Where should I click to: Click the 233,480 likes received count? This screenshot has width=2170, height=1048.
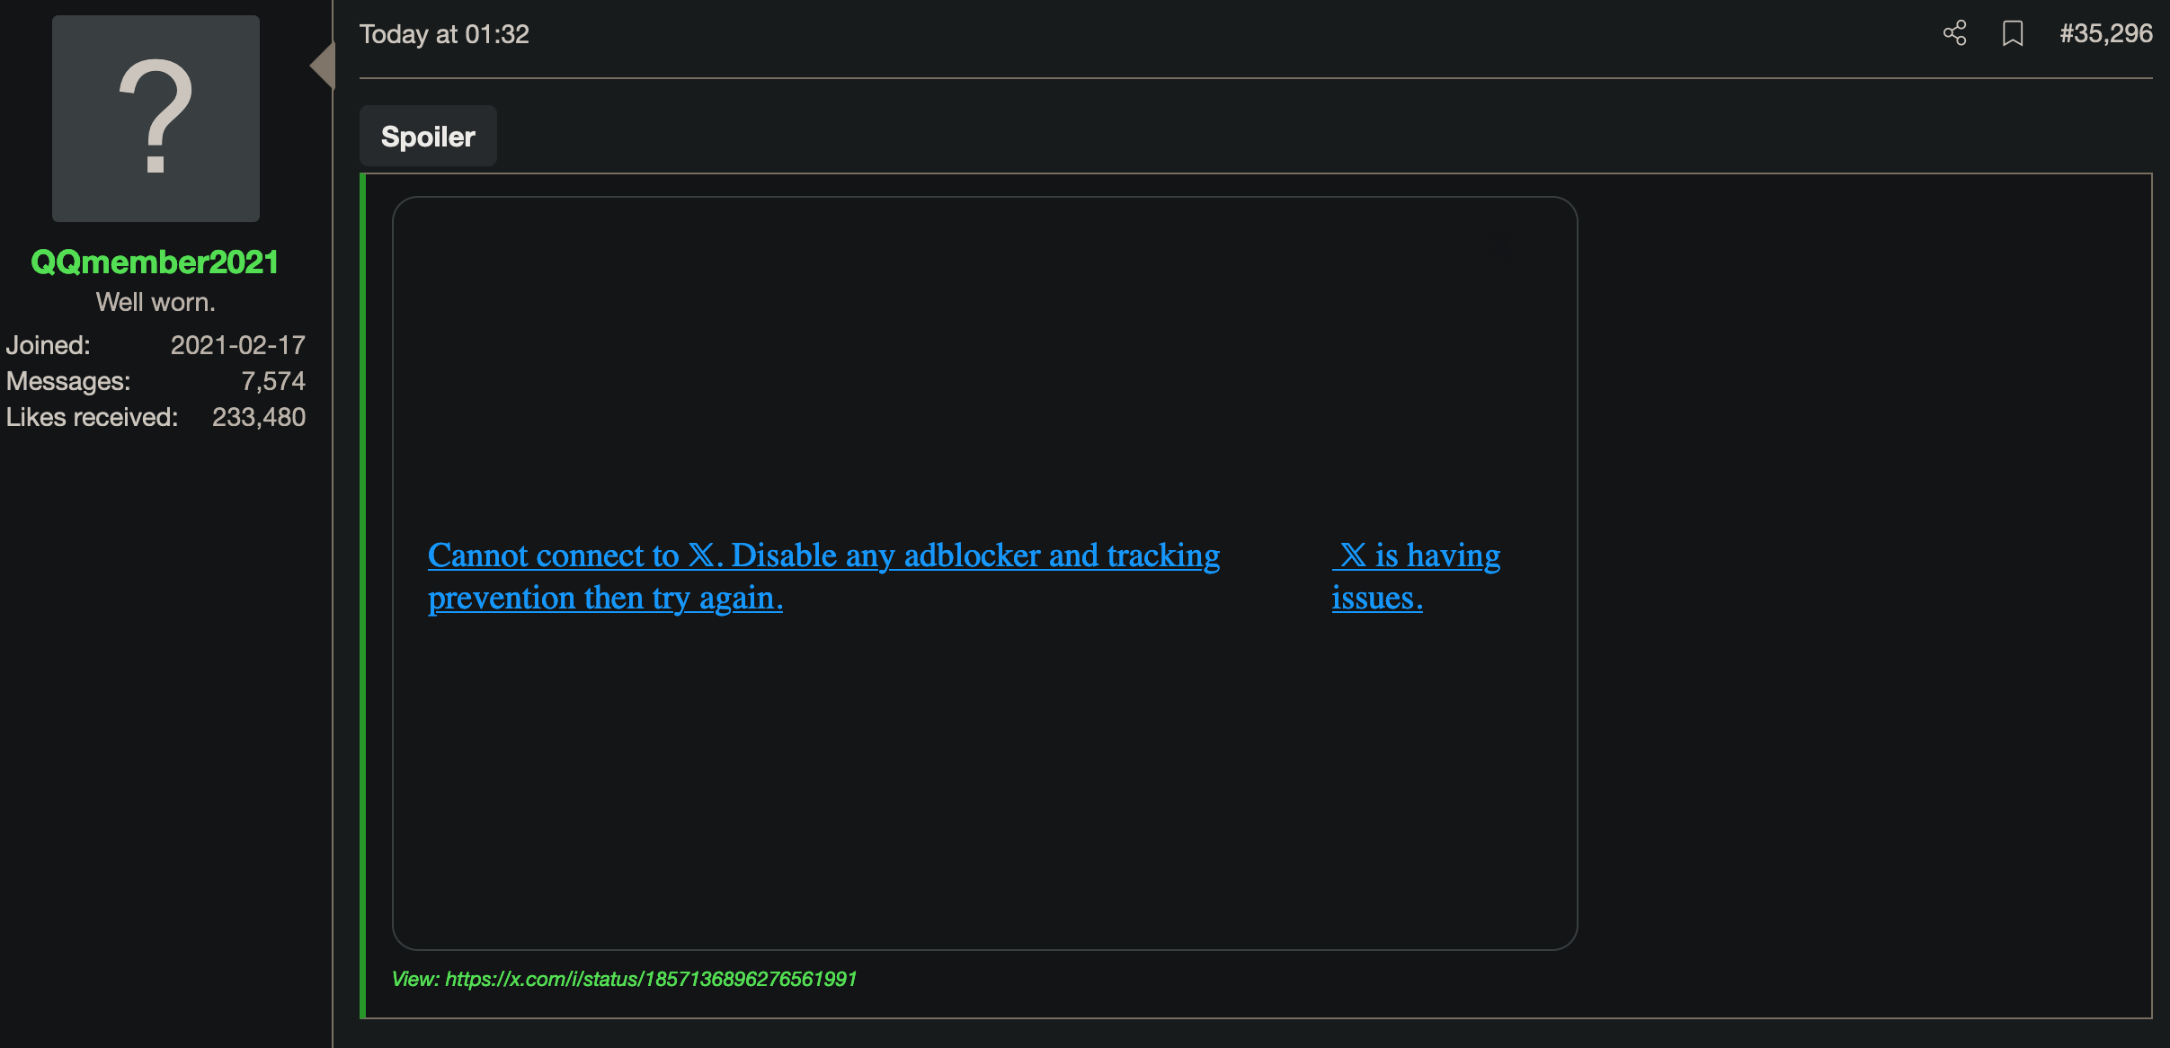[258, 417]
